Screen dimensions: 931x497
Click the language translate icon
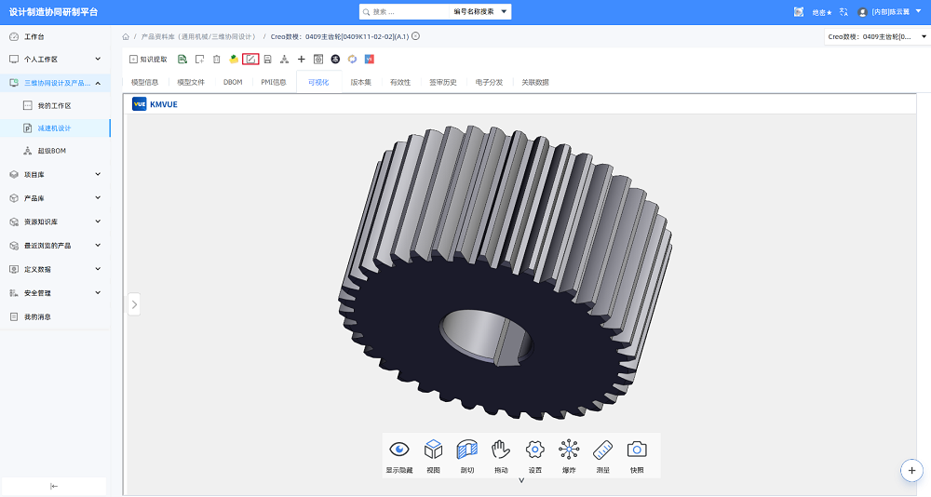(x=843, y=12)
